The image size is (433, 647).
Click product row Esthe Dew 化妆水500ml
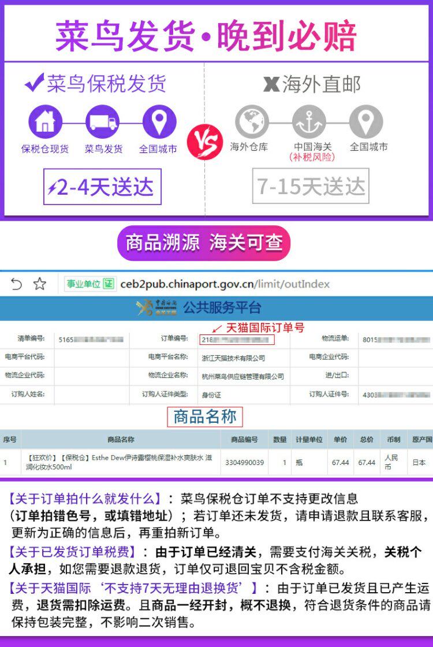[x=216, y=463]
